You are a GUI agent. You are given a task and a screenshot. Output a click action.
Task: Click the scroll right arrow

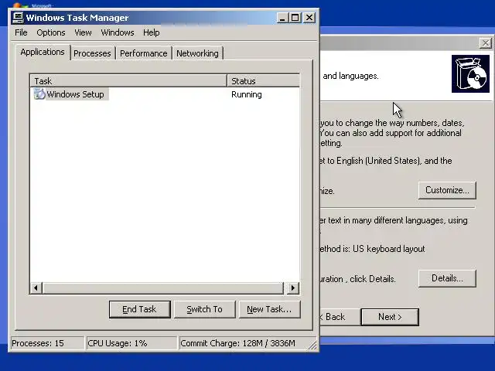[293, 288]
